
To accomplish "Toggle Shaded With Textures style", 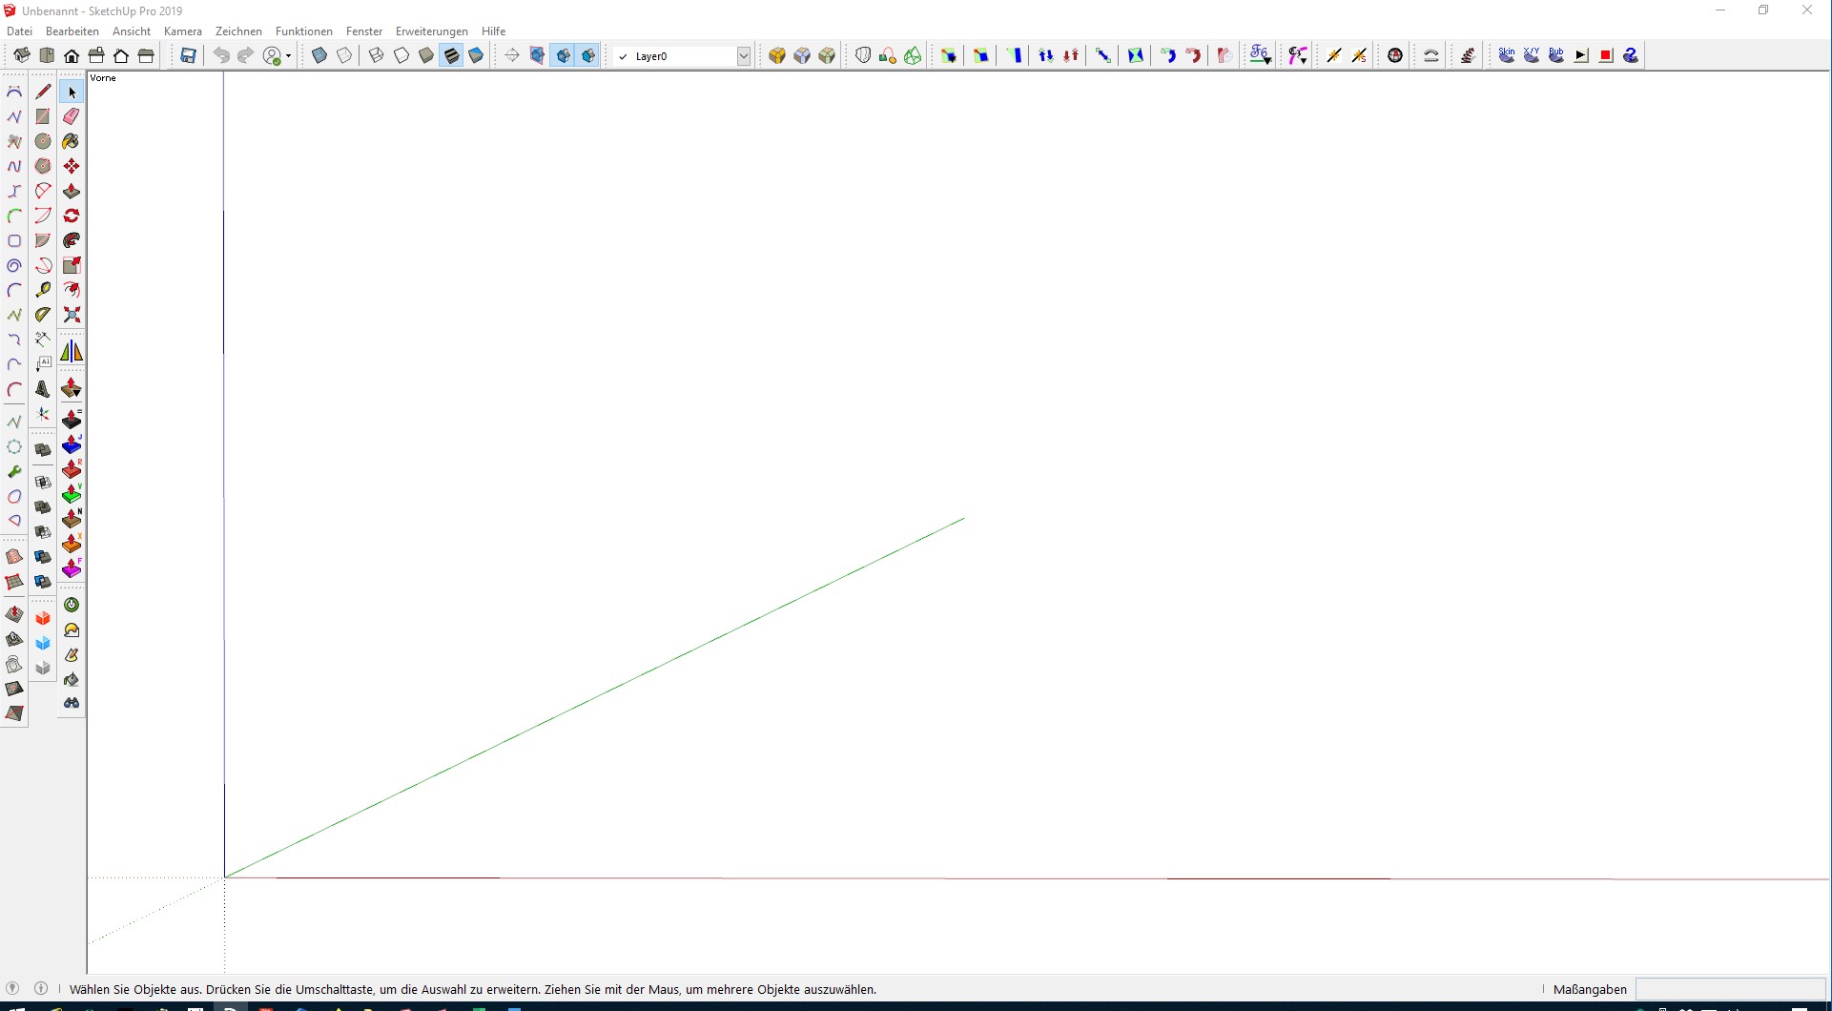I will [451, 56].
